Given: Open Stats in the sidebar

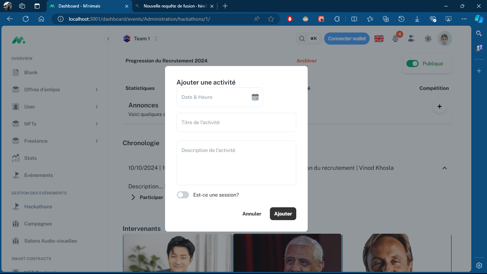Looking at the screenshot, I should (x=55, y=158).
